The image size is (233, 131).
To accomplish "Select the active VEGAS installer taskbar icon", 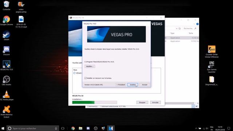I will coord(111,128).
